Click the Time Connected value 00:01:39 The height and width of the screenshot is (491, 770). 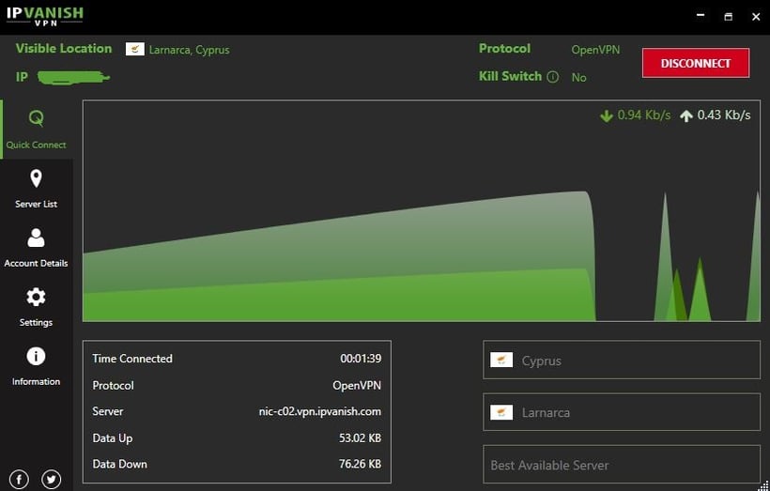coord(361,359)
